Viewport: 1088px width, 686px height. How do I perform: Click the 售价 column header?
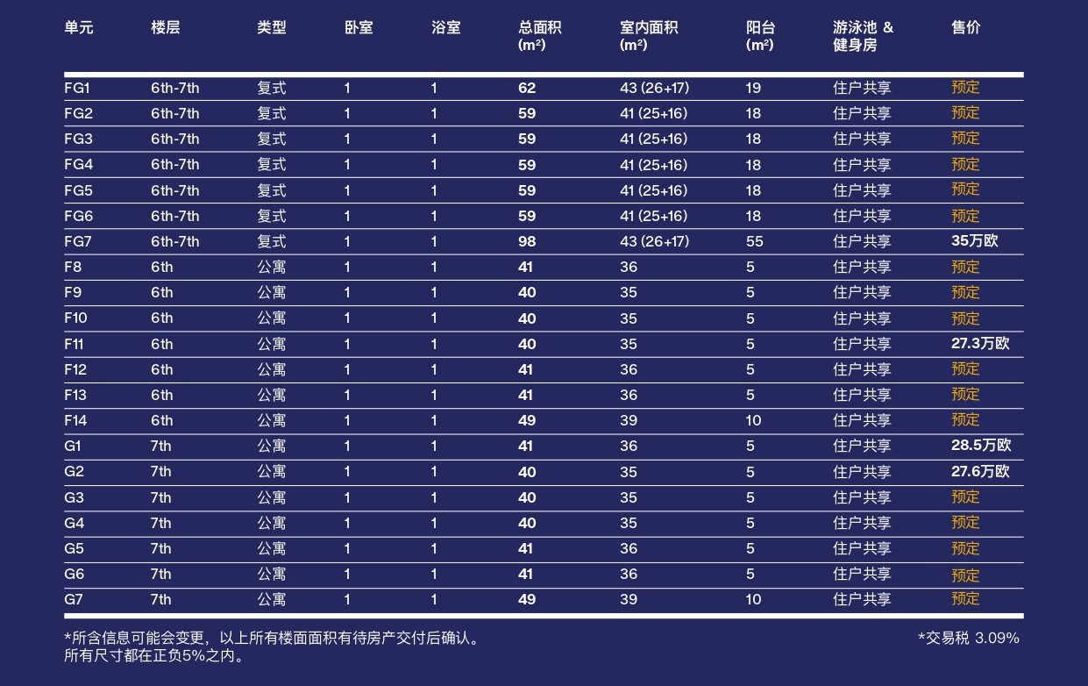point(965,28)
